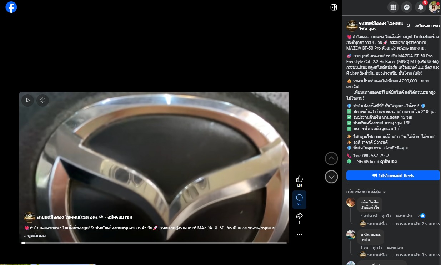Open page avatar on the video overlay
The image size is (441, 265).
[29, 217]
